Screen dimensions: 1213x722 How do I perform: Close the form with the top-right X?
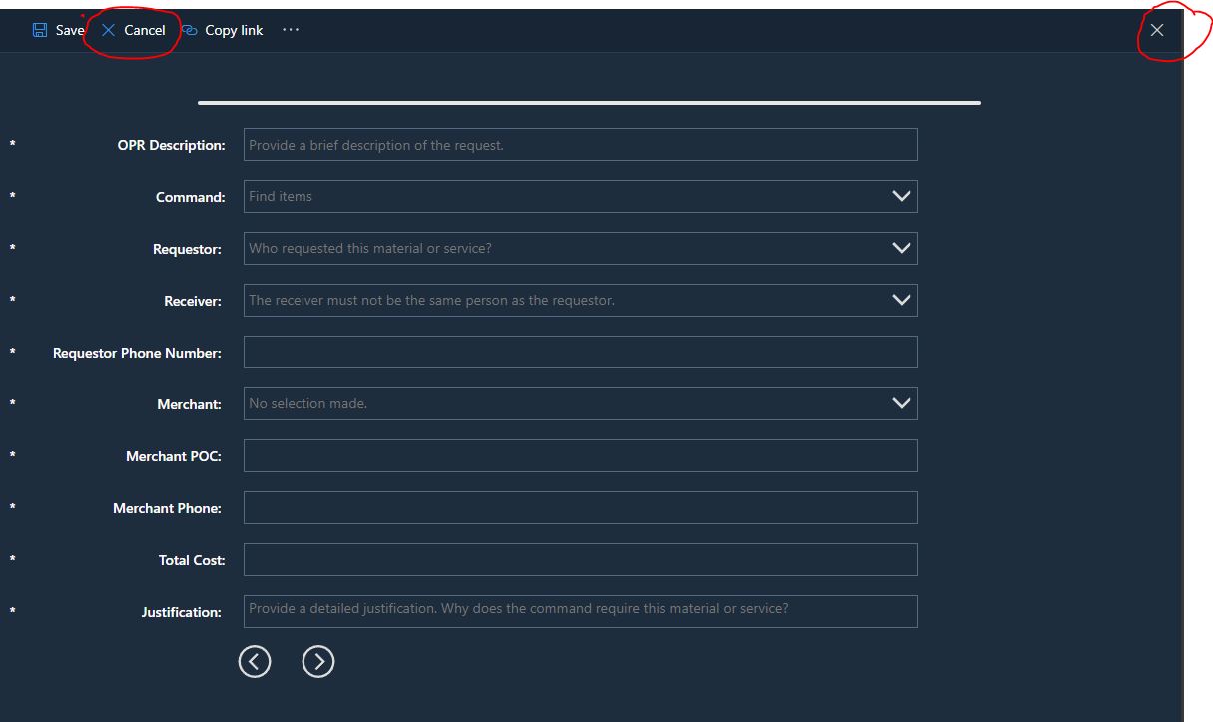1157,30
